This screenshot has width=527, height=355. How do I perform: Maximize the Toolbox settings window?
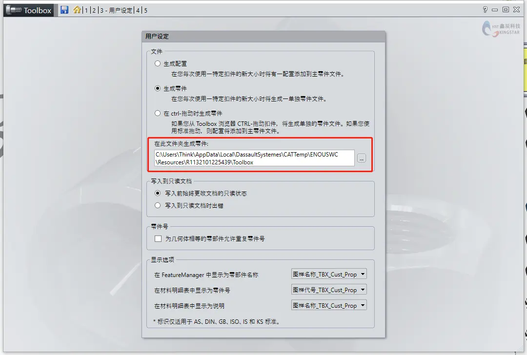[x=506, y=10]
